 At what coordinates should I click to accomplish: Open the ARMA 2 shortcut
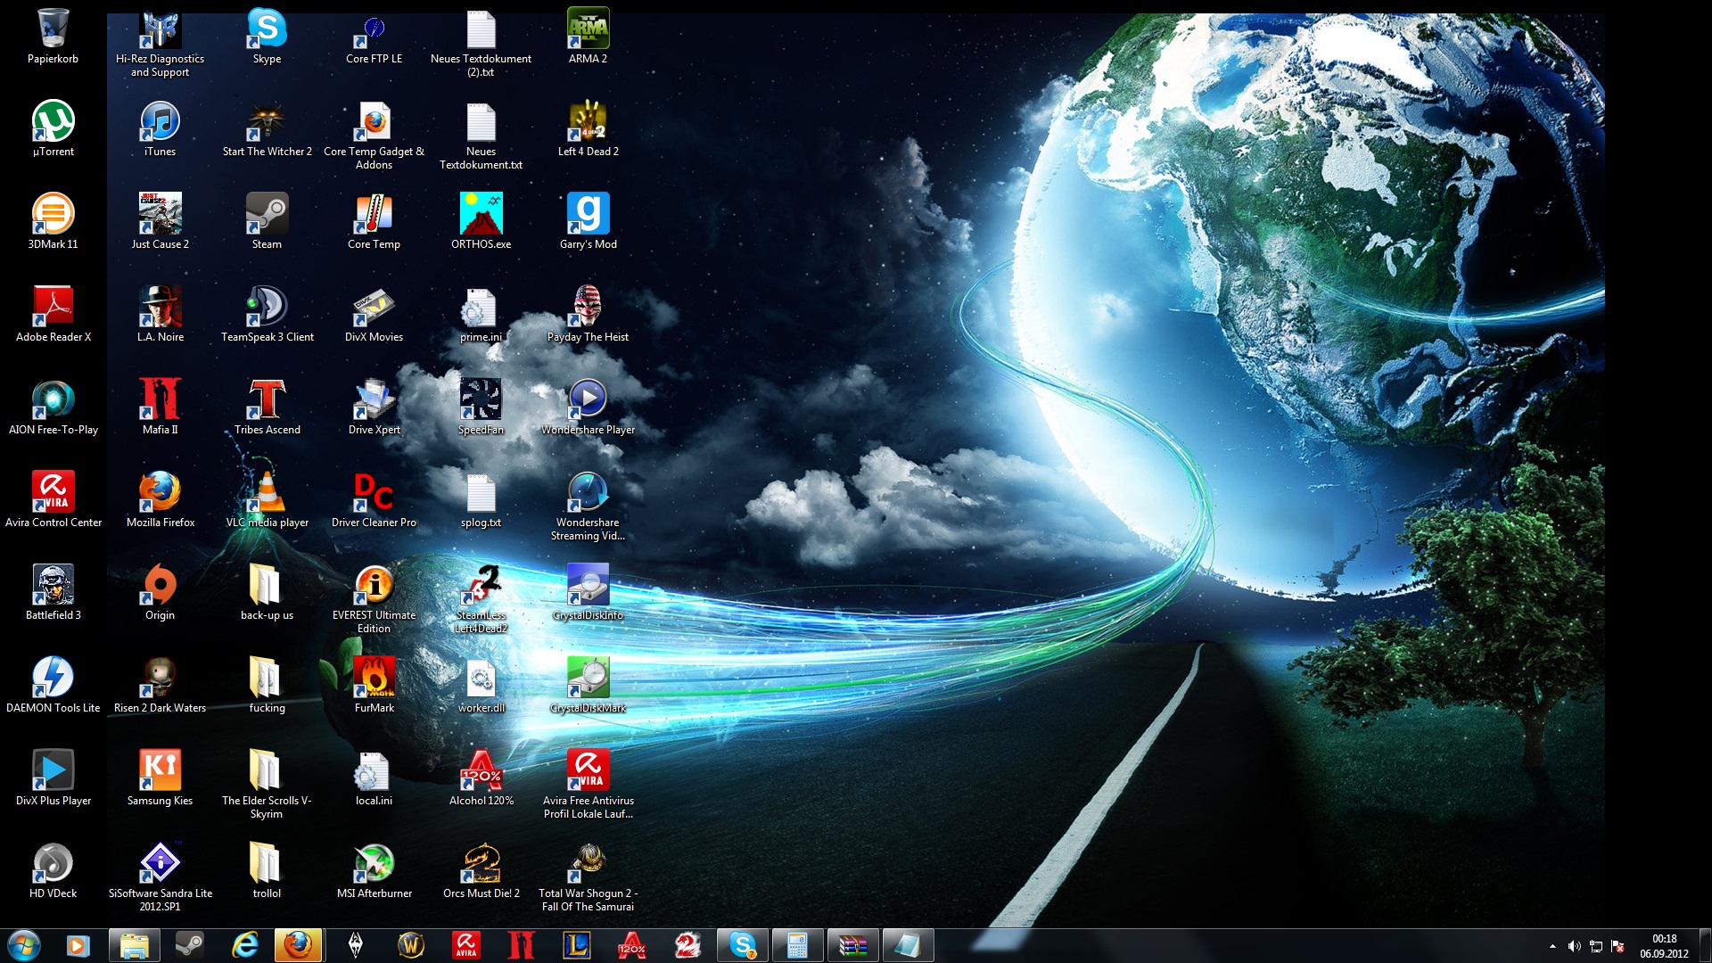pos(588,36)
